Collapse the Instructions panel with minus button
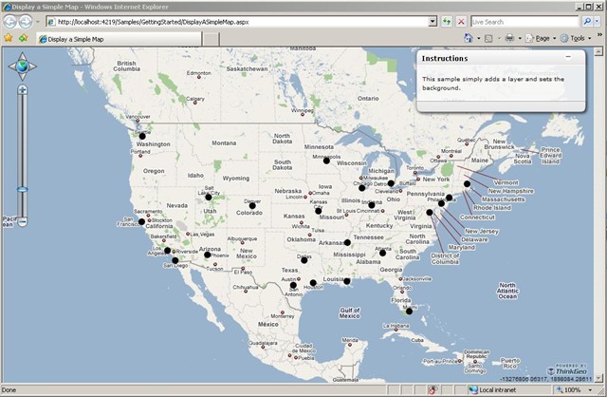The width and height of the screenshot is (607, 397). (568, 57)
